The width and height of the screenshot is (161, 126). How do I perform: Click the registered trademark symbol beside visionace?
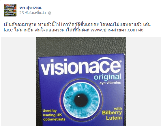[x=120, y=61]
